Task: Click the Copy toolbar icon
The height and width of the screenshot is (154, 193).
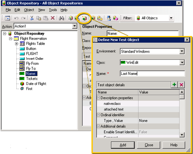Action: [x=39, y=18]
